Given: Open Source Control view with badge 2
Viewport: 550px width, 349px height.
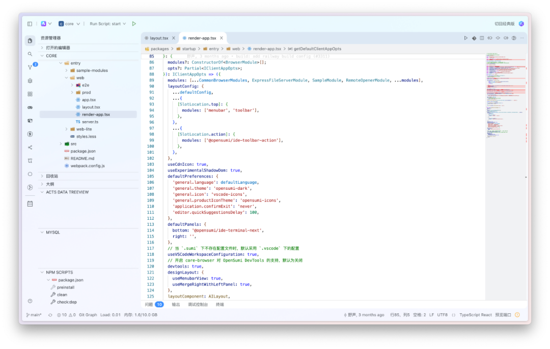Looking at the screenshot, I should tap(30, 67).
